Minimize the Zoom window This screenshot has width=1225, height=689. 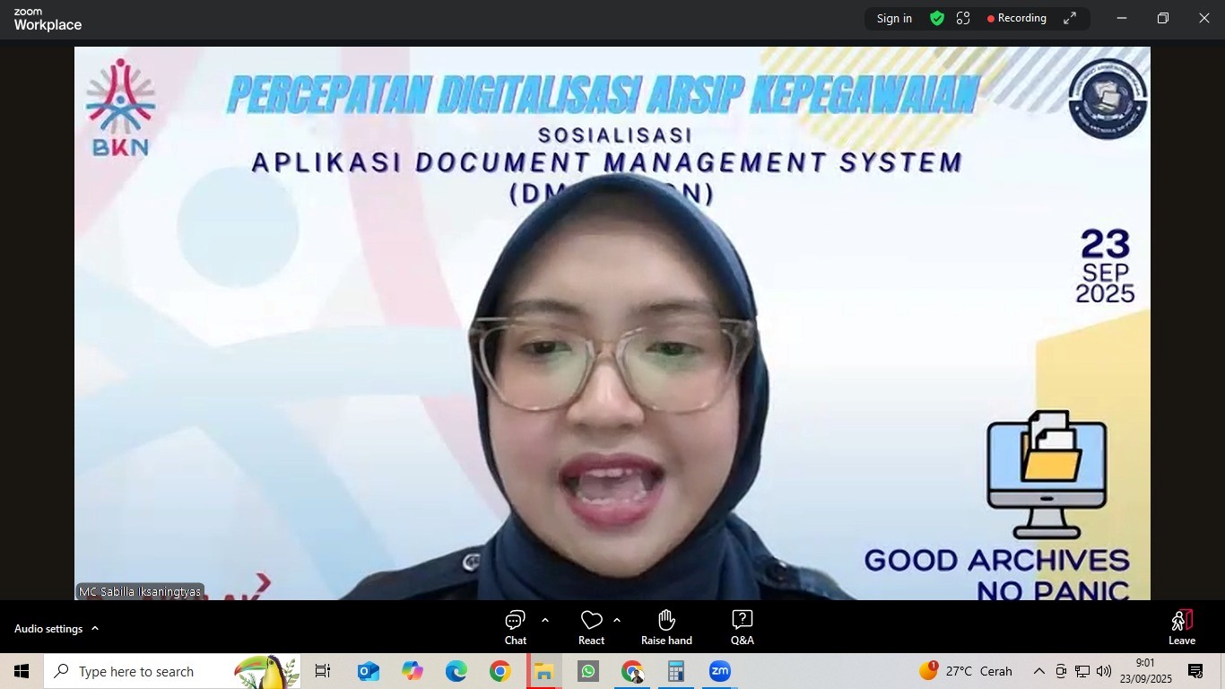tap(1121, 18)
